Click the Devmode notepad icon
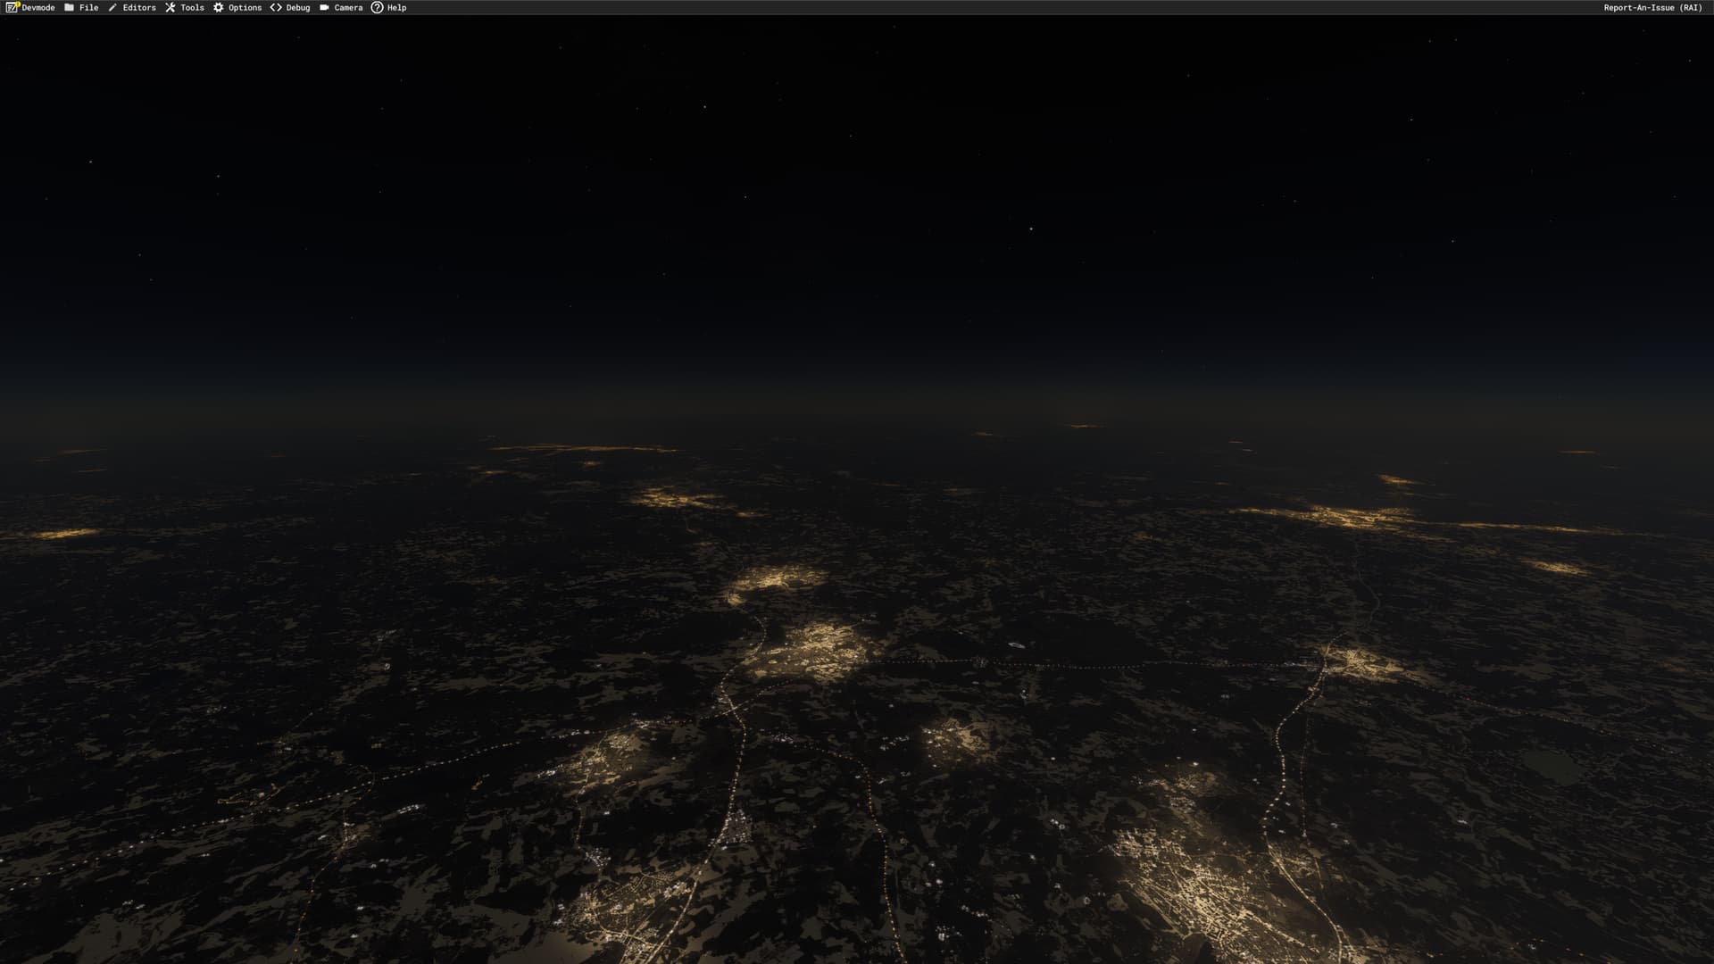 [12, 7]
